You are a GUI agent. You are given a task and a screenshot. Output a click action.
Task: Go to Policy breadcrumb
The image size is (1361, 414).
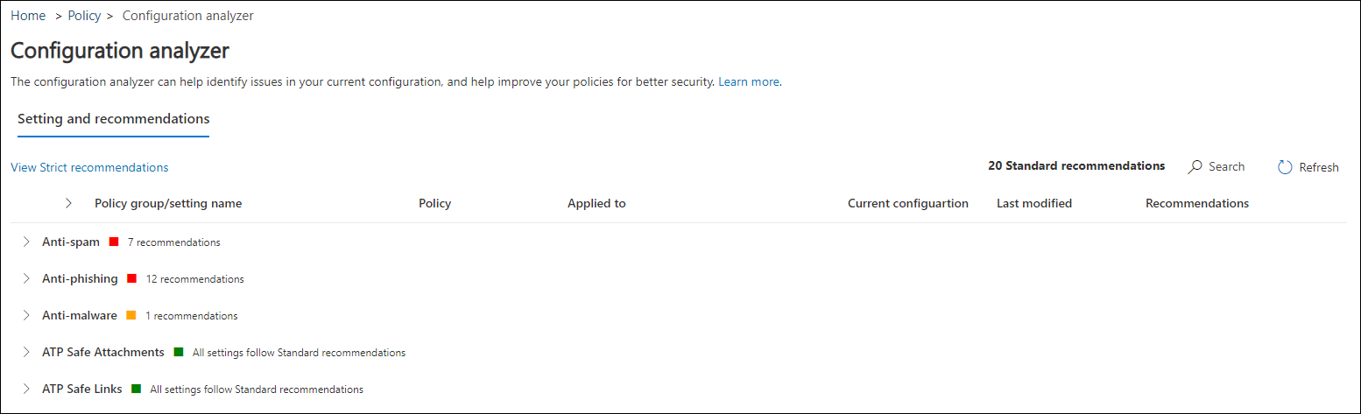(84, 16)
